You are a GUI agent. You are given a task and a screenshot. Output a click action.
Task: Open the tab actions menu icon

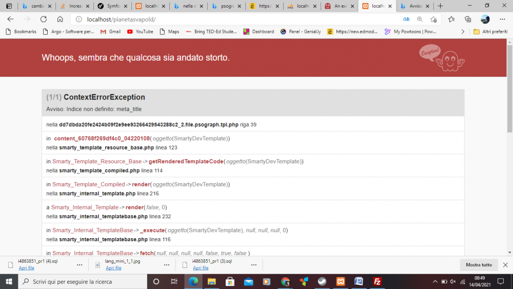(x=9, y=6)
